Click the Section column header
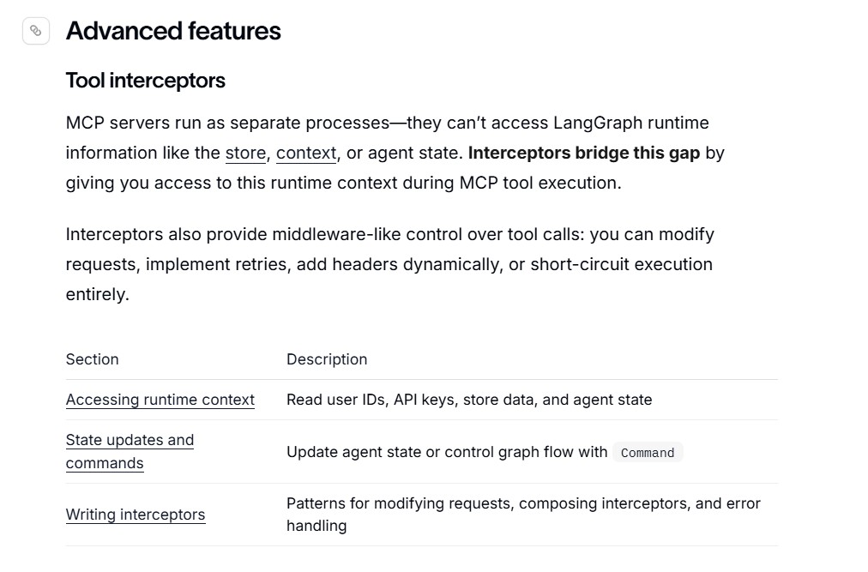868x572 pixels. (93, 359)
